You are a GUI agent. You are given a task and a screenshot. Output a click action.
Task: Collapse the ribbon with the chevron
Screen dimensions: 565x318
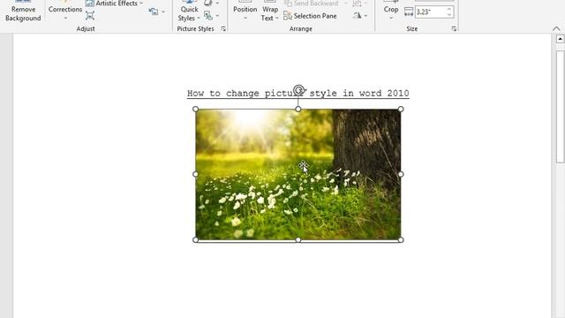pos(556,29)
